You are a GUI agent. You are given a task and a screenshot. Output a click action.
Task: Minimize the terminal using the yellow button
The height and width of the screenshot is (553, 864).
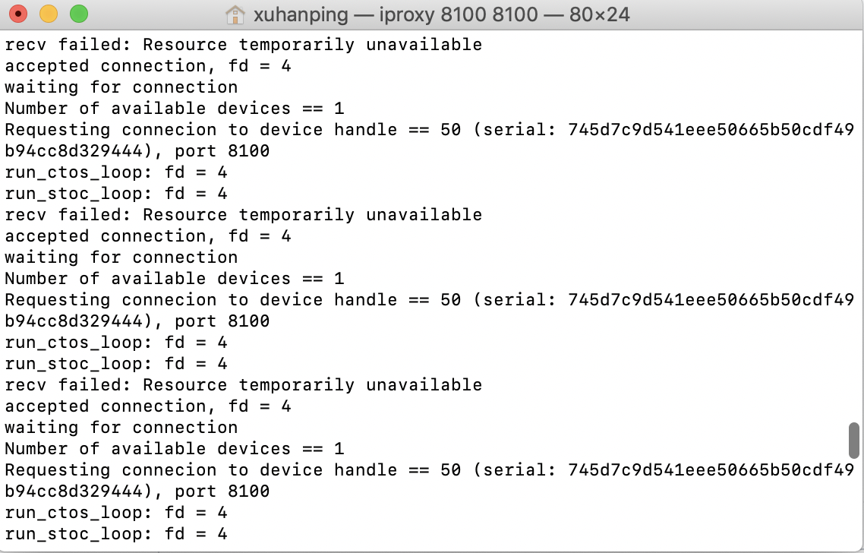pyautogui.click(x=49, y=14)
